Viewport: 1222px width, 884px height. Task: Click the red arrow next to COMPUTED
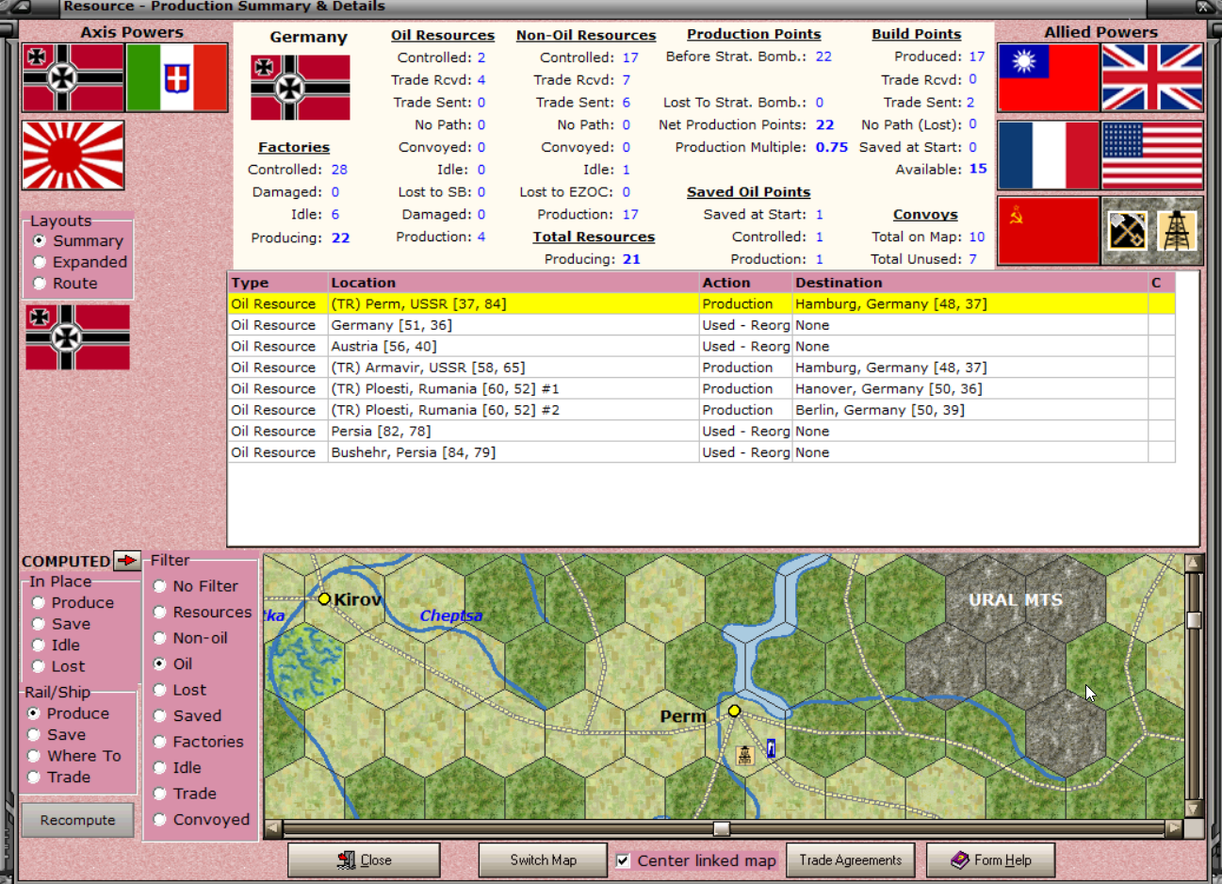[x=126, y=561]
